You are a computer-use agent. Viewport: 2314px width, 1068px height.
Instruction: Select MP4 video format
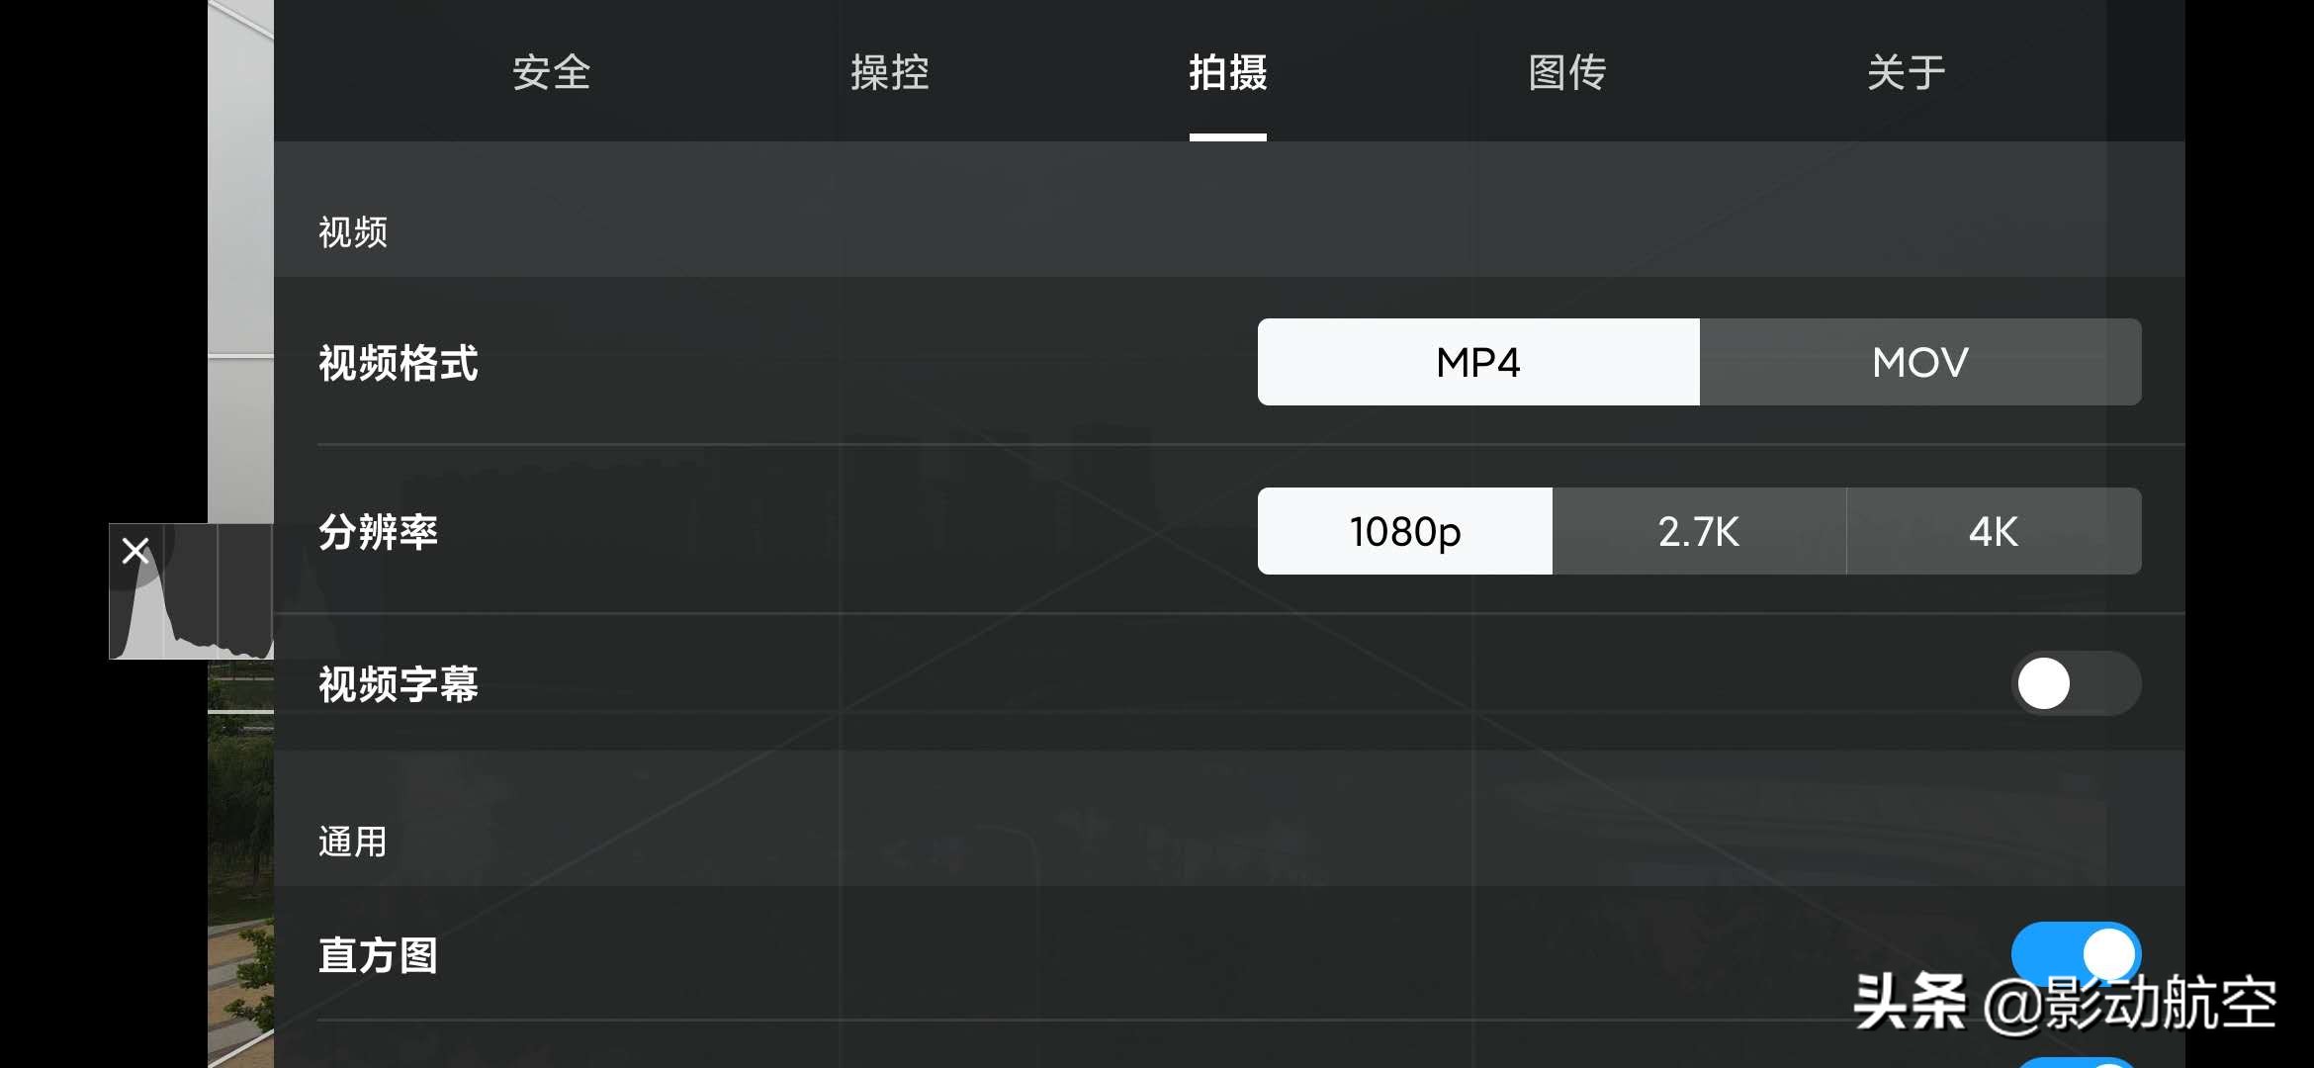[x=1477, y=361]
